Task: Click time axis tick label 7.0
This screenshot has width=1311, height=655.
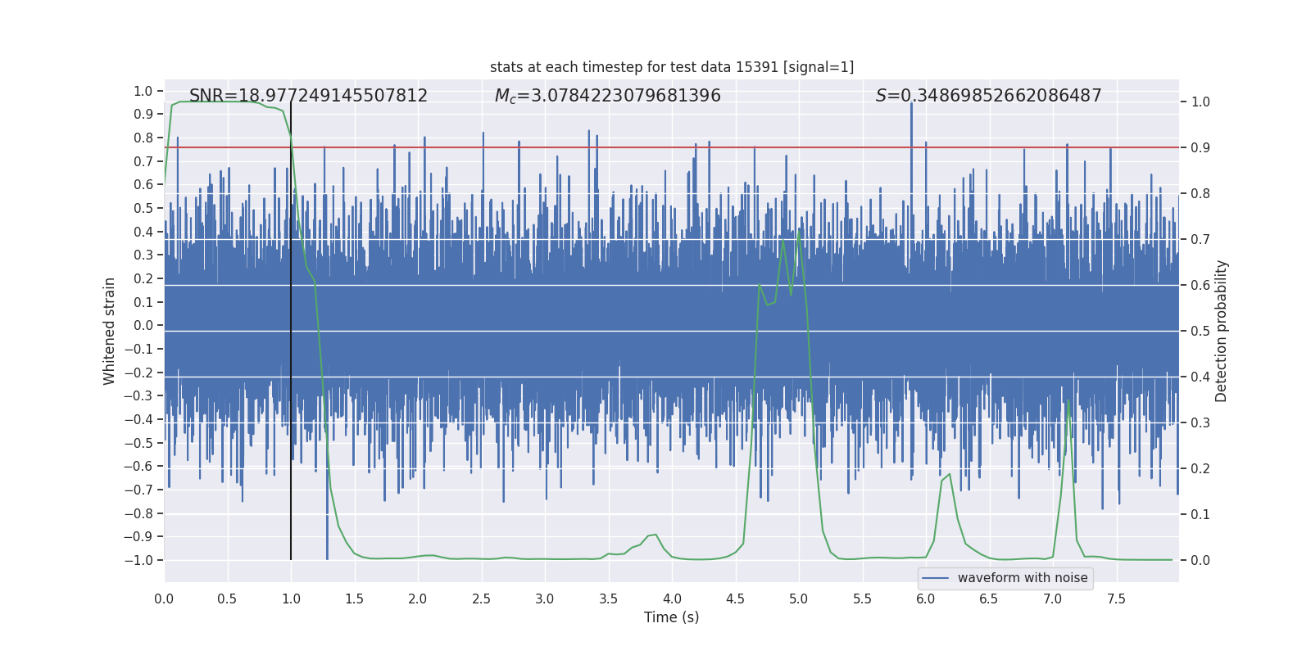Action: pyautogui.click(x=1053, y=599)
